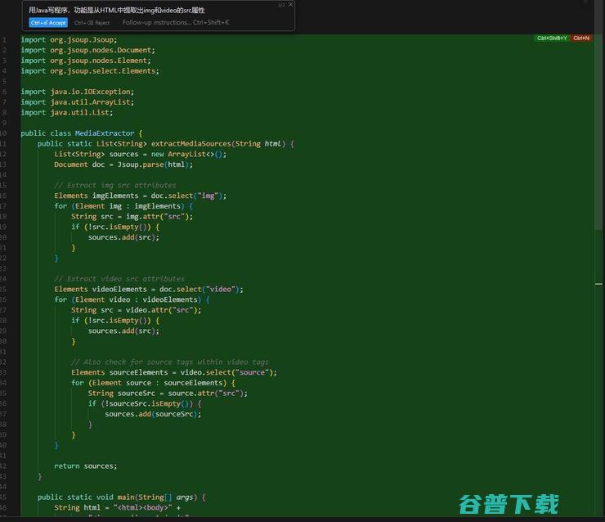Click the method name "extractMediaSources"

tap(191, 144)
